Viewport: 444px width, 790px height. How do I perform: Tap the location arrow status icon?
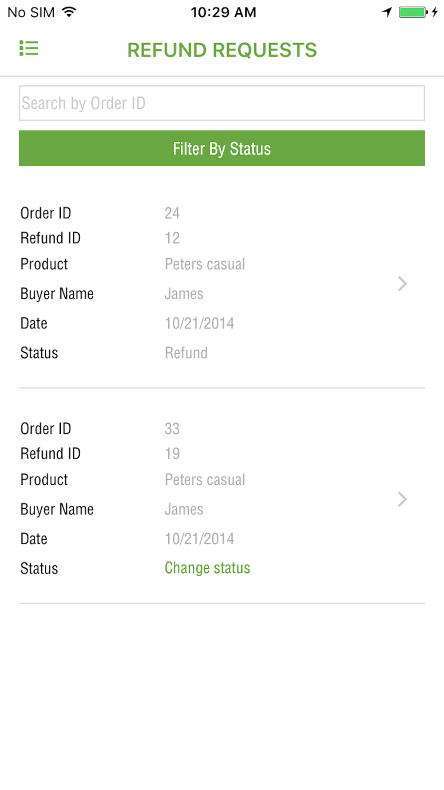(x=387, y=12)
